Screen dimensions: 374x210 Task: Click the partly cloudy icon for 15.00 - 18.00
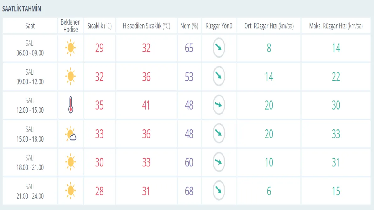(x=71, y=134)
